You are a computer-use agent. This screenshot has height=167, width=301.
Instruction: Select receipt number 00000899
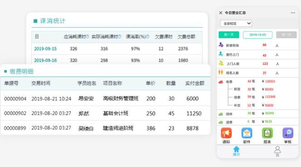pos(15,128)
